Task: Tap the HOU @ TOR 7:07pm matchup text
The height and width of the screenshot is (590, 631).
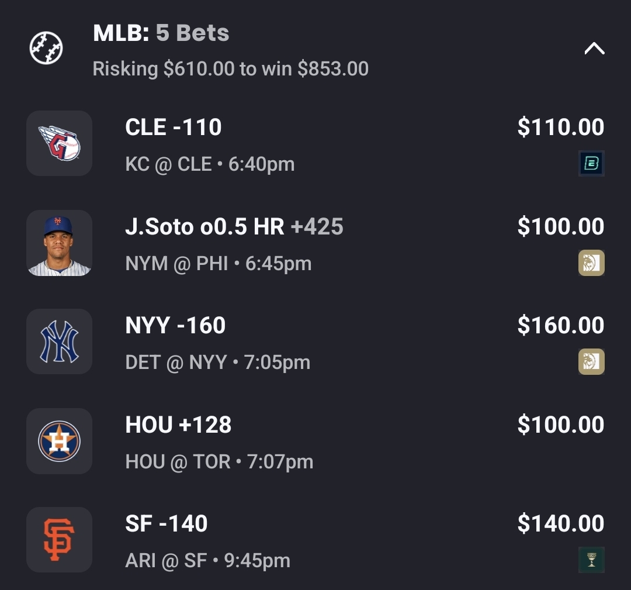Action: pyautogui.click(x=219, y=462)
